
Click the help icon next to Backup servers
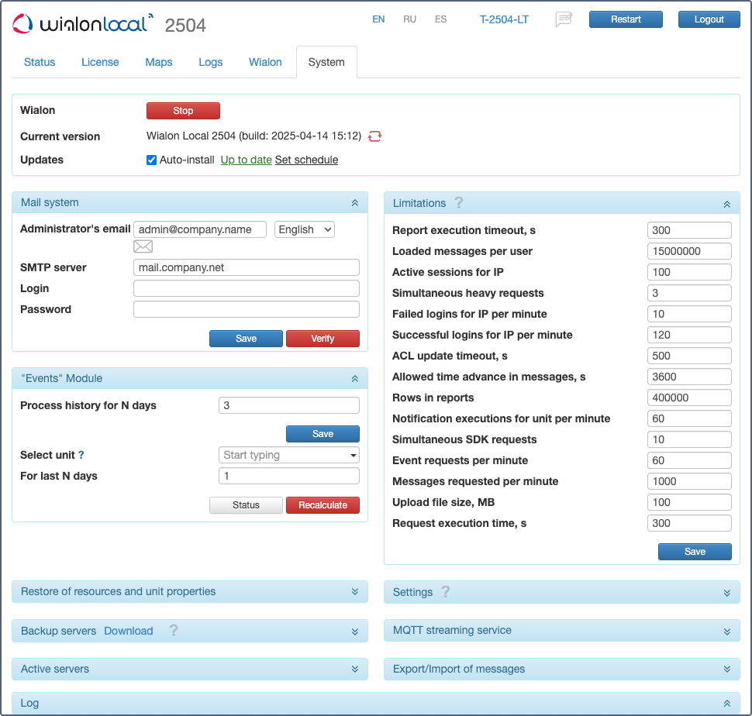174,631
